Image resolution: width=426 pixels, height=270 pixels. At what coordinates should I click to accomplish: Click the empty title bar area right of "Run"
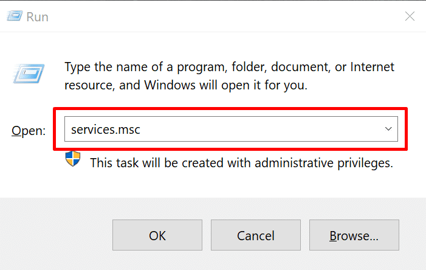213,16
